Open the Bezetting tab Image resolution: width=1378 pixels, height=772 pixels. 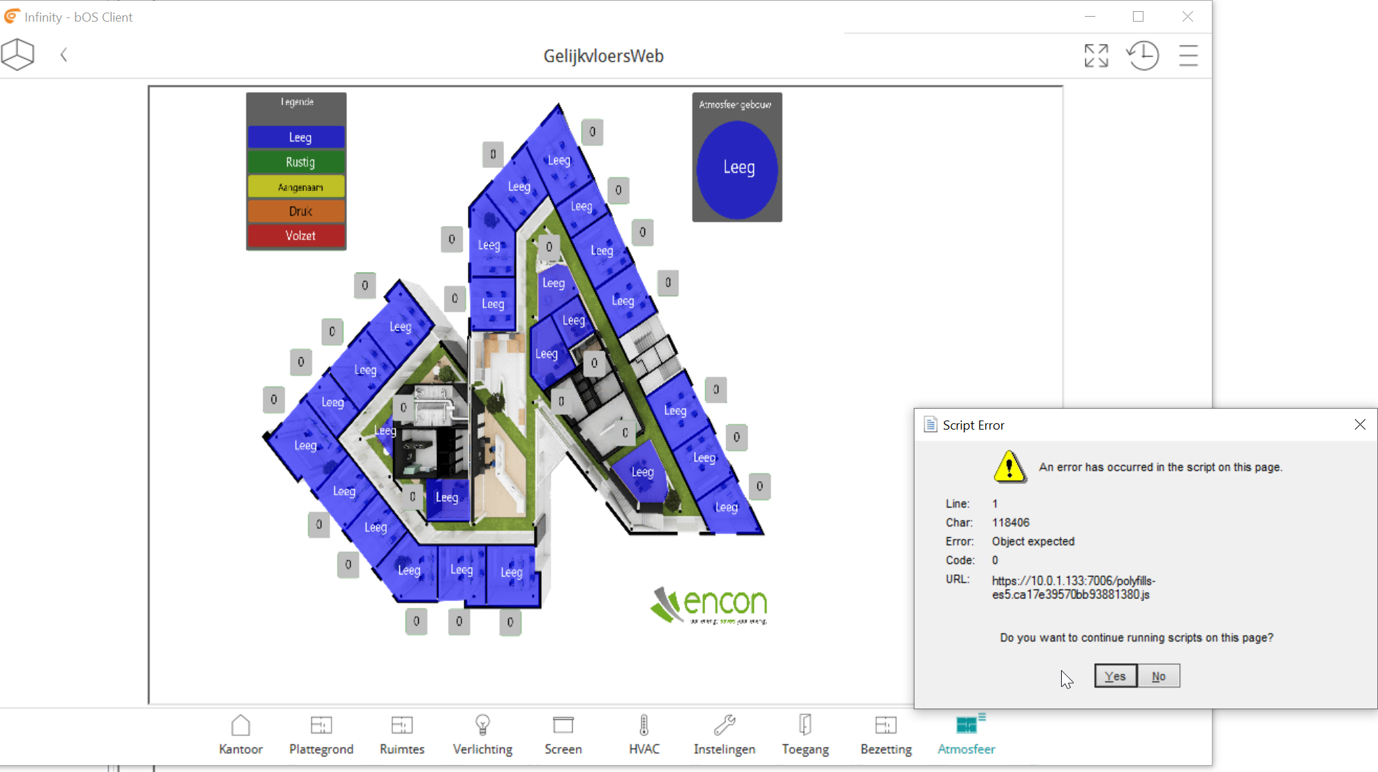(886, 734)
